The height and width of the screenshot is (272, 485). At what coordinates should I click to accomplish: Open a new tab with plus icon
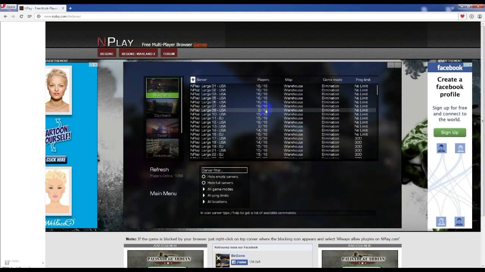pyautogui.click(x=70, y=8)
